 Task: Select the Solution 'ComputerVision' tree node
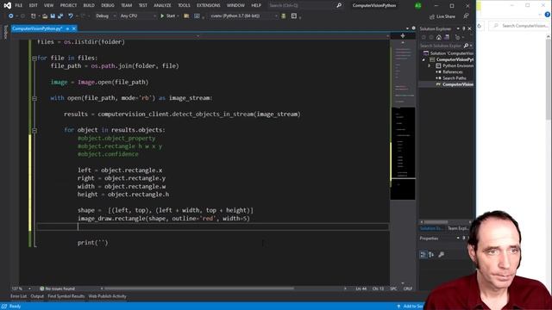tap(448, 53)
